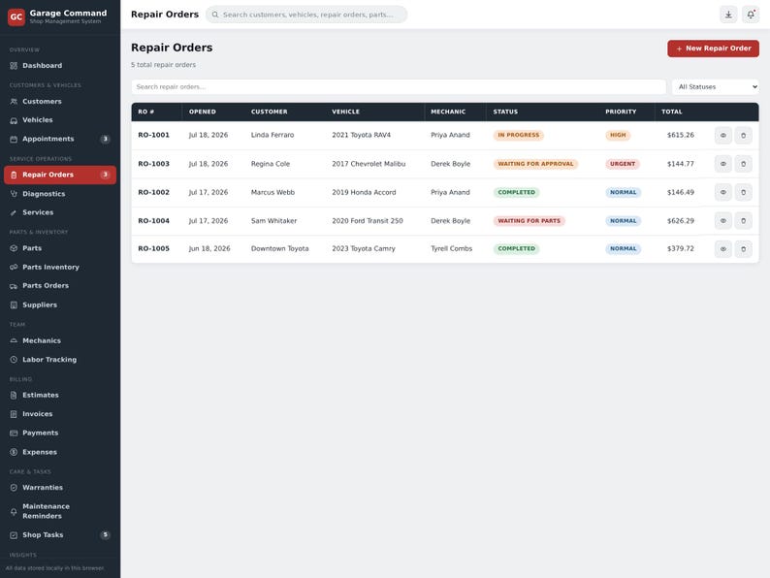Click customer Downtown Toyota
Screen dimensions: 770x578
[280, 249]
